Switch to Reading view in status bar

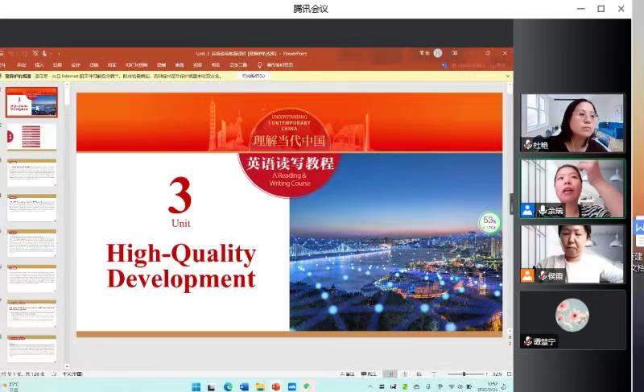point(419,374)
